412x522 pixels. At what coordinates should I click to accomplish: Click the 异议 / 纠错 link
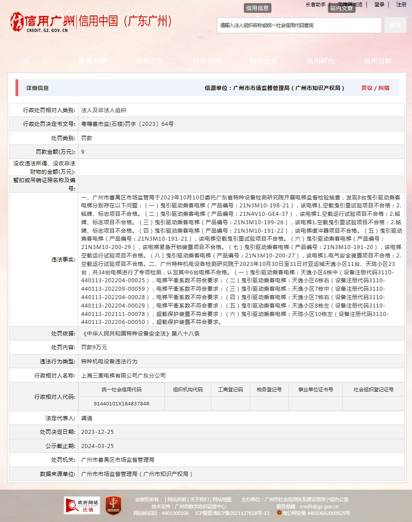(x=375, y=88)
